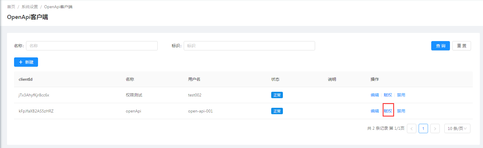Navigate to 系统设置 breadcrumb
This screenshot has width=483, height=148.
[30, 7]
